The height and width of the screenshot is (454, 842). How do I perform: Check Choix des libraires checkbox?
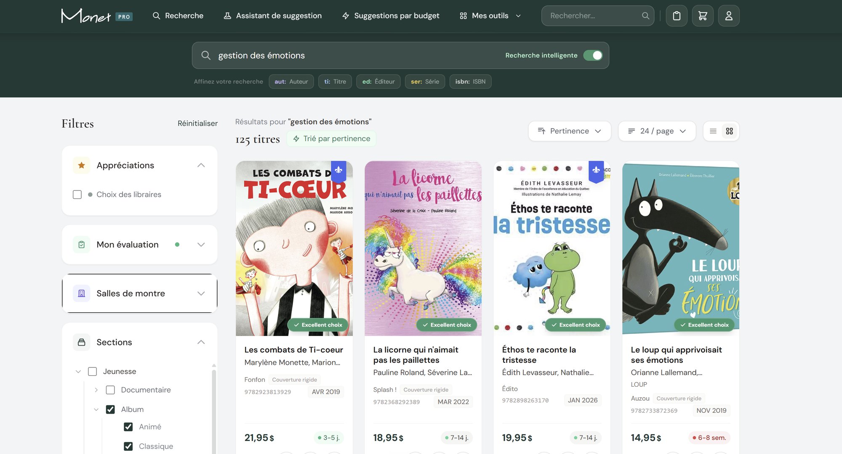[77, 195]
